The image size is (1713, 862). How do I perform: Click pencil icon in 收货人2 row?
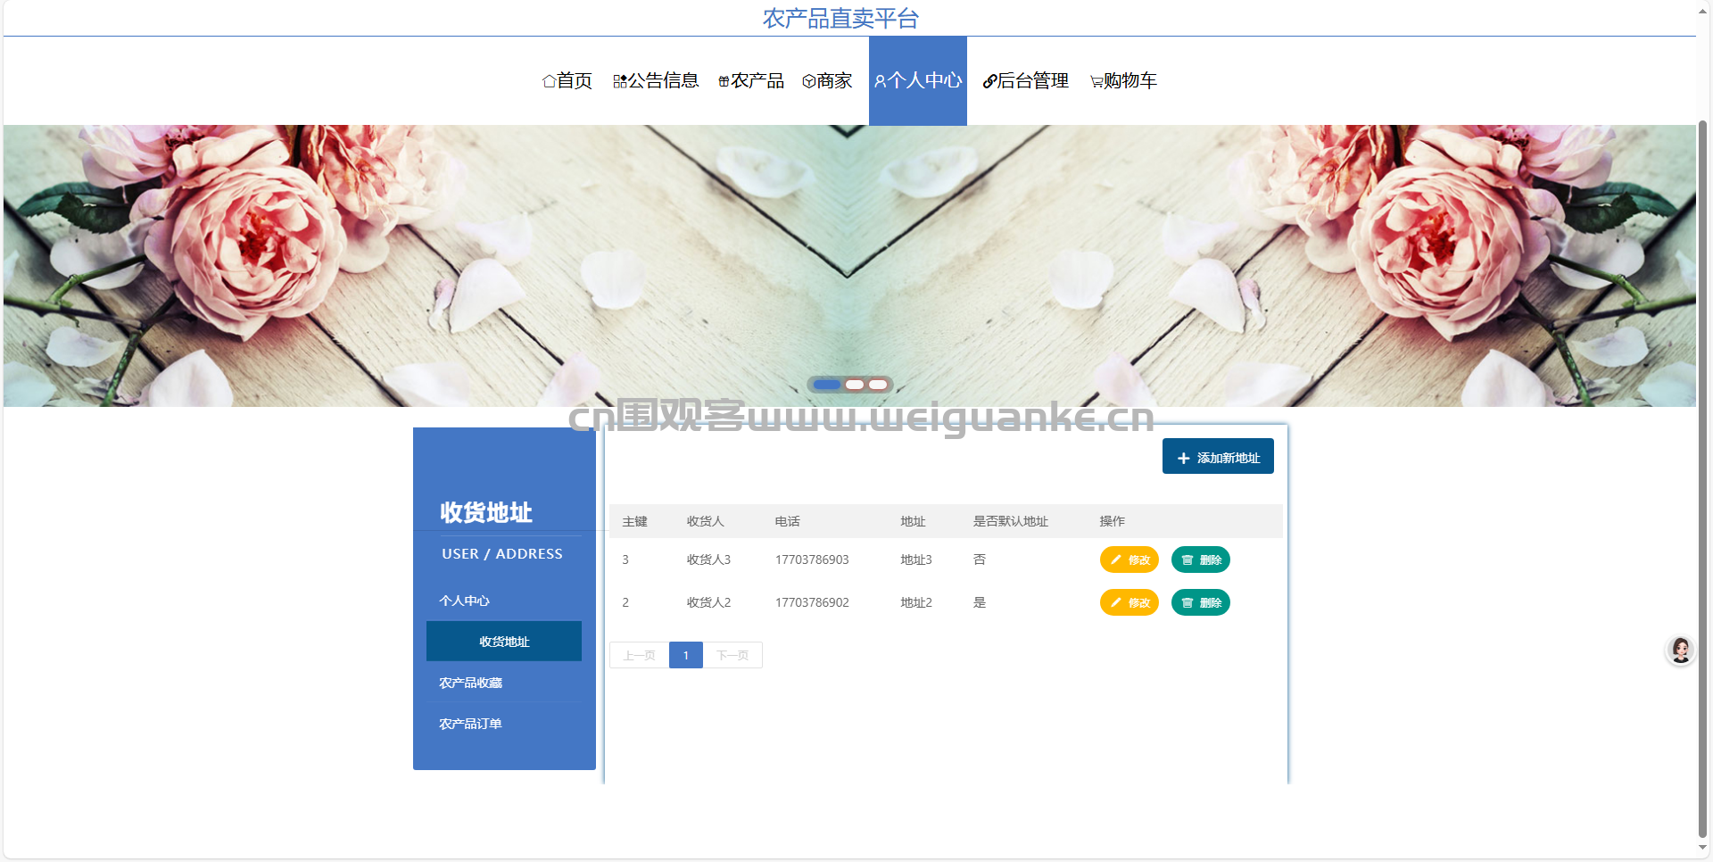click(1116, 602)
